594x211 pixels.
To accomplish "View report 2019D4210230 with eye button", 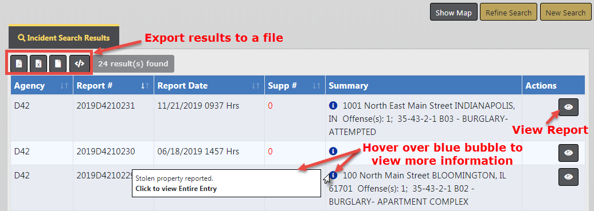I will click(x=568, y=153).
